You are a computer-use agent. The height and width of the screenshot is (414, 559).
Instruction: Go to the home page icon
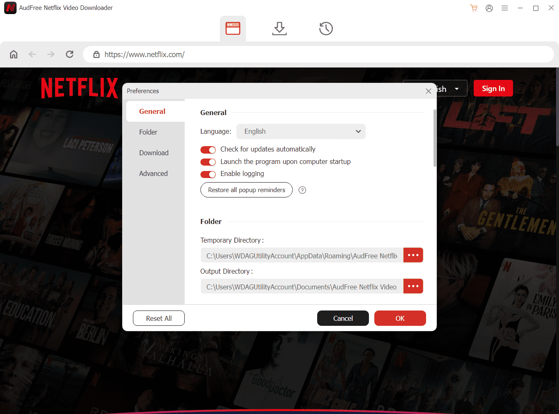point(14,54)
